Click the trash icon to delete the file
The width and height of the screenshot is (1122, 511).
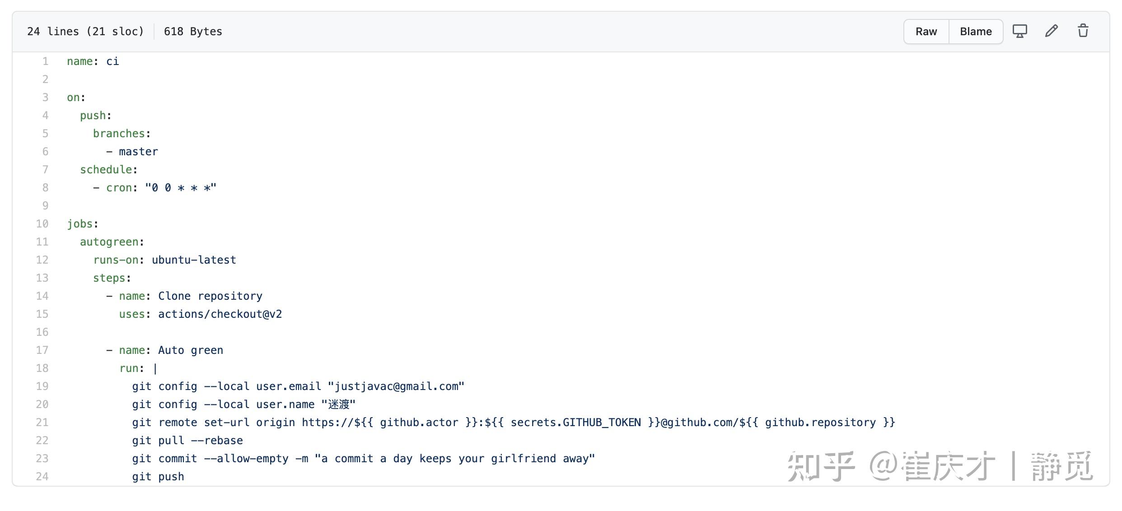1083,31
